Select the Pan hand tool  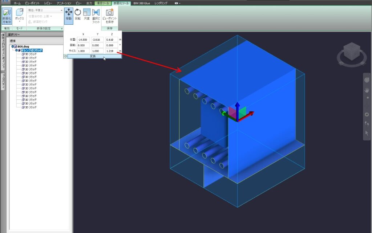[367, 91]
